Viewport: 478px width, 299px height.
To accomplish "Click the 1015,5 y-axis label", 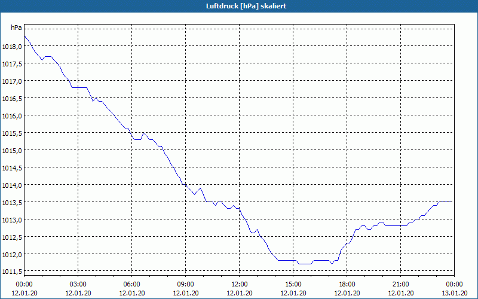I will click(x=12, y=133).
